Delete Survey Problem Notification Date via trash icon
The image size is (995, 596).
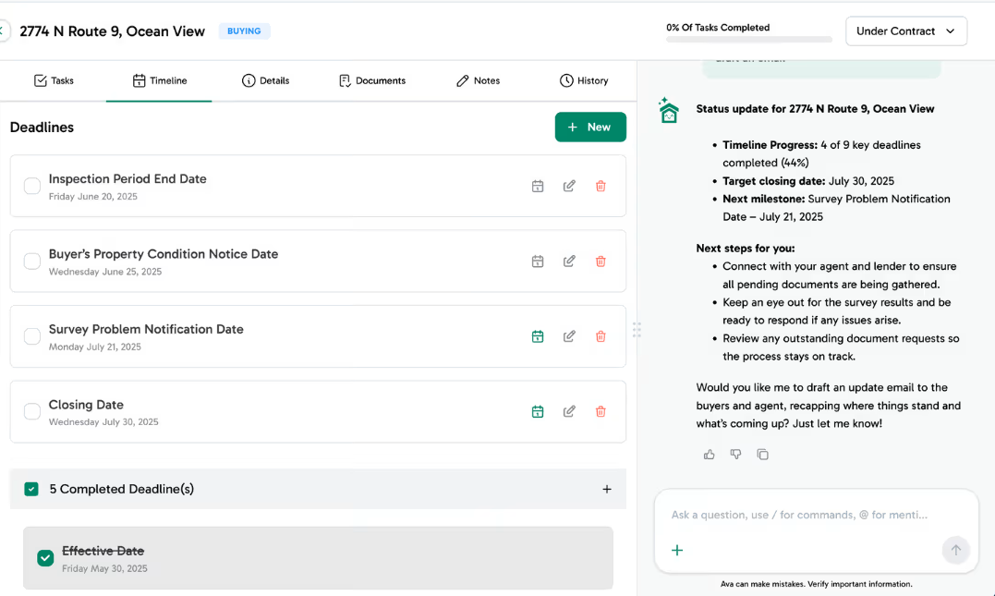pyautogui.click(x=601, y=336)
